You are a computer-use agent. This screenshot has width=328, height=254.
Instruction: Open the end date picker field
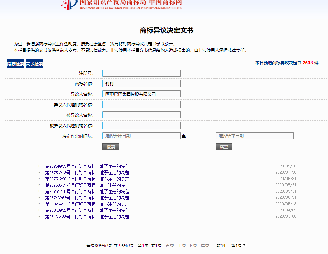coord(254,136)
